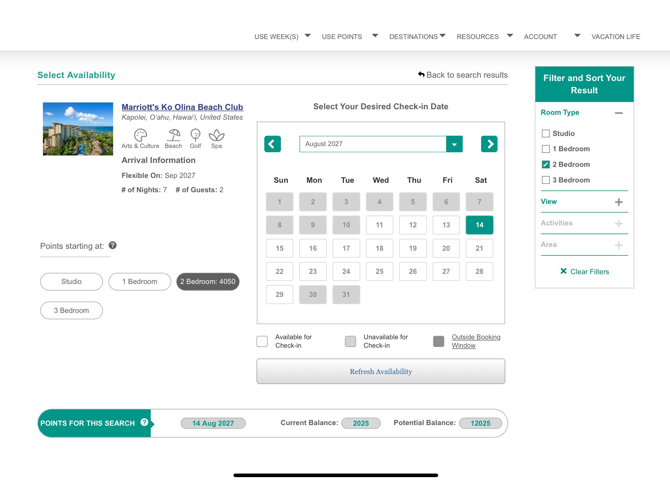Check the 3 Bedroom room type filter
670x482 pixels.
546,180
